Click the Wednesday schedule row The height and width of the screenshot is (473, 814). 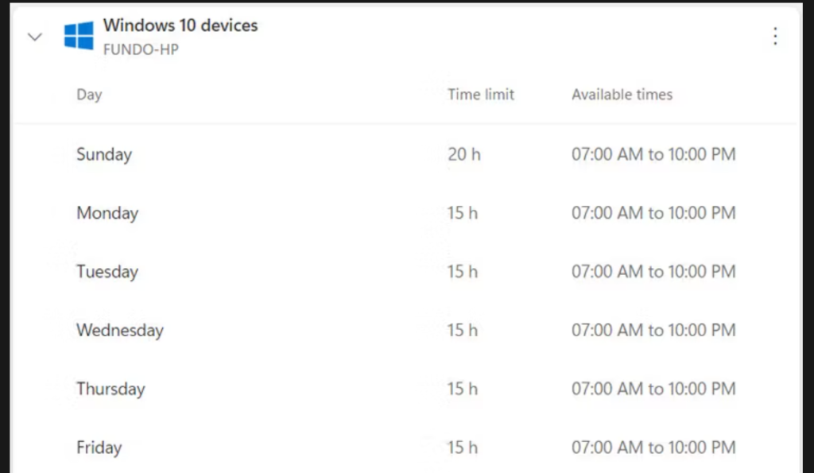click(120, 331)
